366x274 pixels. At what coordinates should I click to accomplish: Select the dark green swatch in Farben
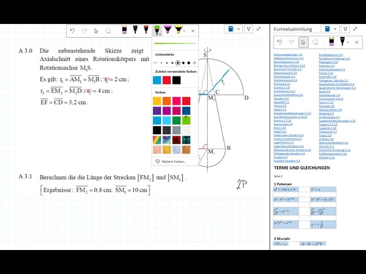point(177,120)
